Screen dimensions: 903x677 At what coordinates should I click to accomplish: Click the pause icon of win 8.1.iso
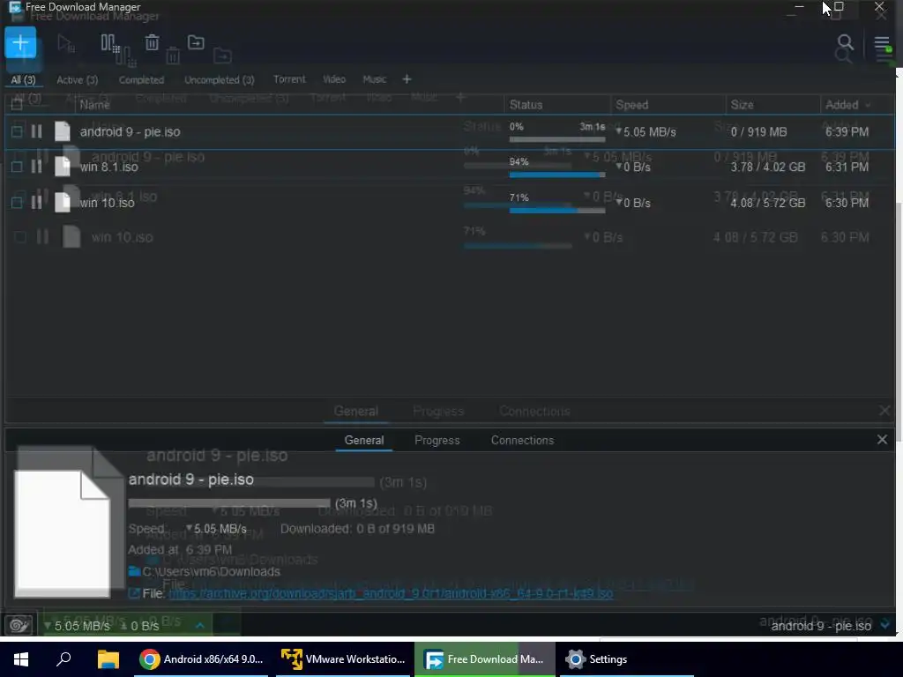(x=36, y=167)
